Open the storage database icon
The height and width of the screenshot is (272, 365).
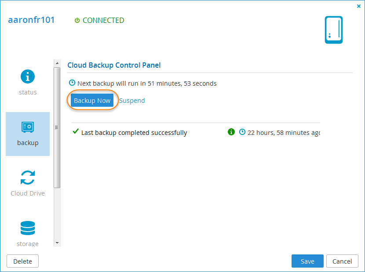coord(28,228)
